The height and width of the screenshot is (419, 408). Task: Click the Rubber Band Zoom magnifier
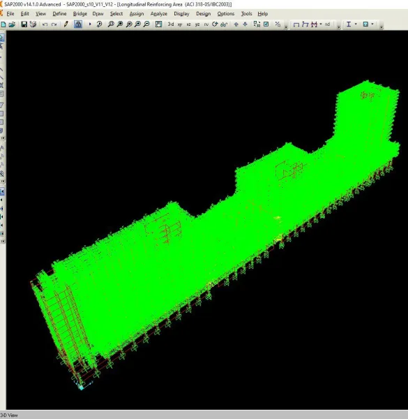click(111, 24)
